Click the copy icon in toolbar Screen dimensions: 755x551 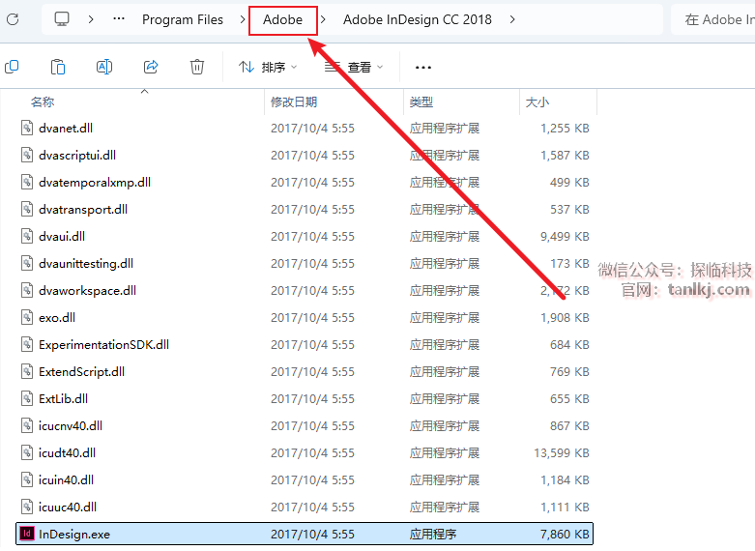pos(12,67)
